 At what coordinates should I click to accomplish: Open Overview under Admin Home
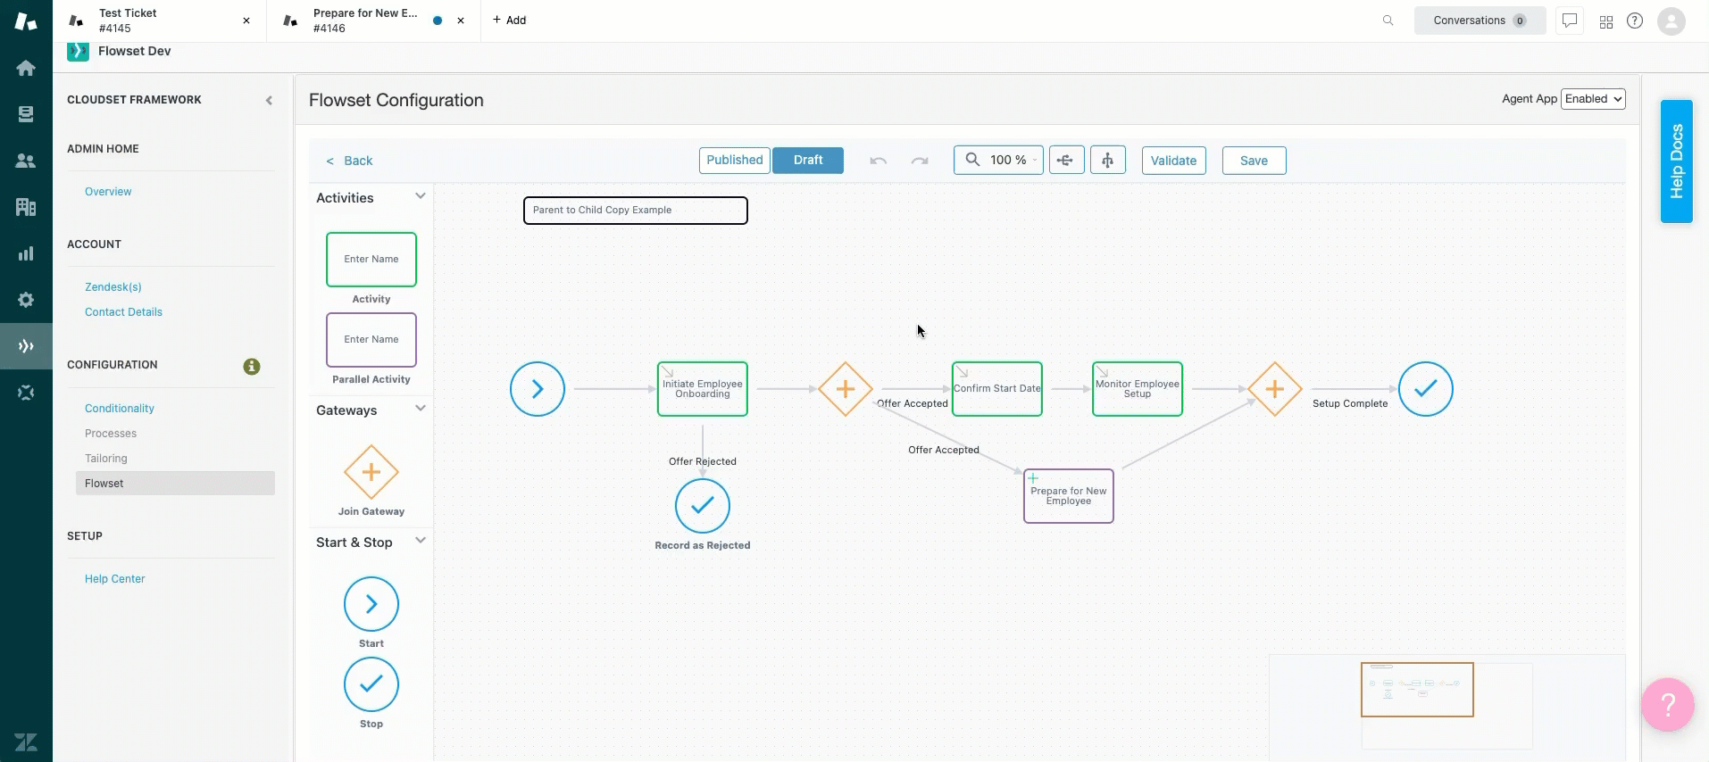pyautogui.click(x=108, y=192)
